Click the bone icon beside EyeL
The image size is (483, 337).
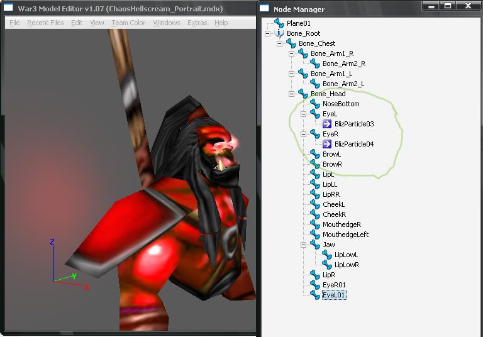(315, 114)
